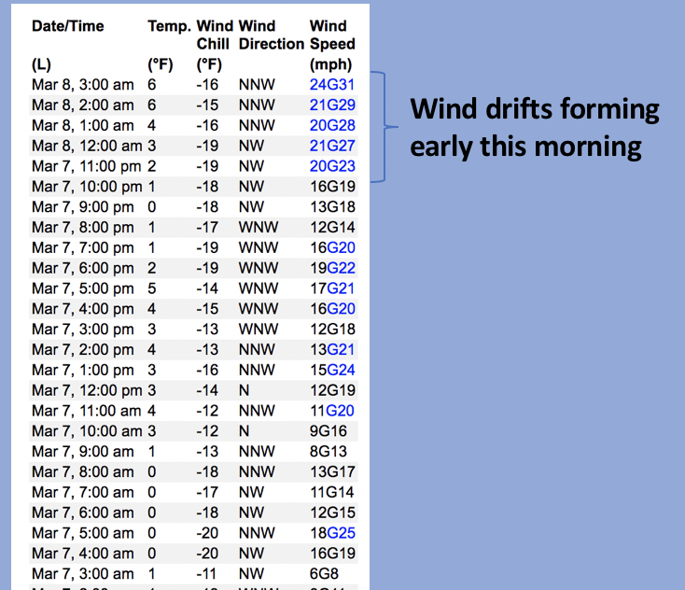Select the Wind Direction column header

point(271,35)
